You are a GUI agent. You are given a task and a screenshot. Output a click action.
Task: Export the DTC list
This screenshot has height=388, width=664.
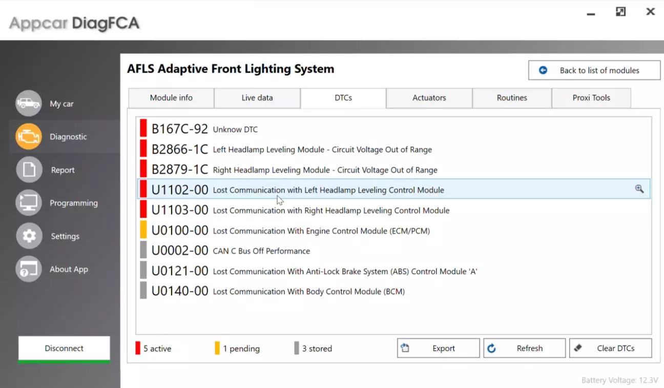click(x=438, y=349)
